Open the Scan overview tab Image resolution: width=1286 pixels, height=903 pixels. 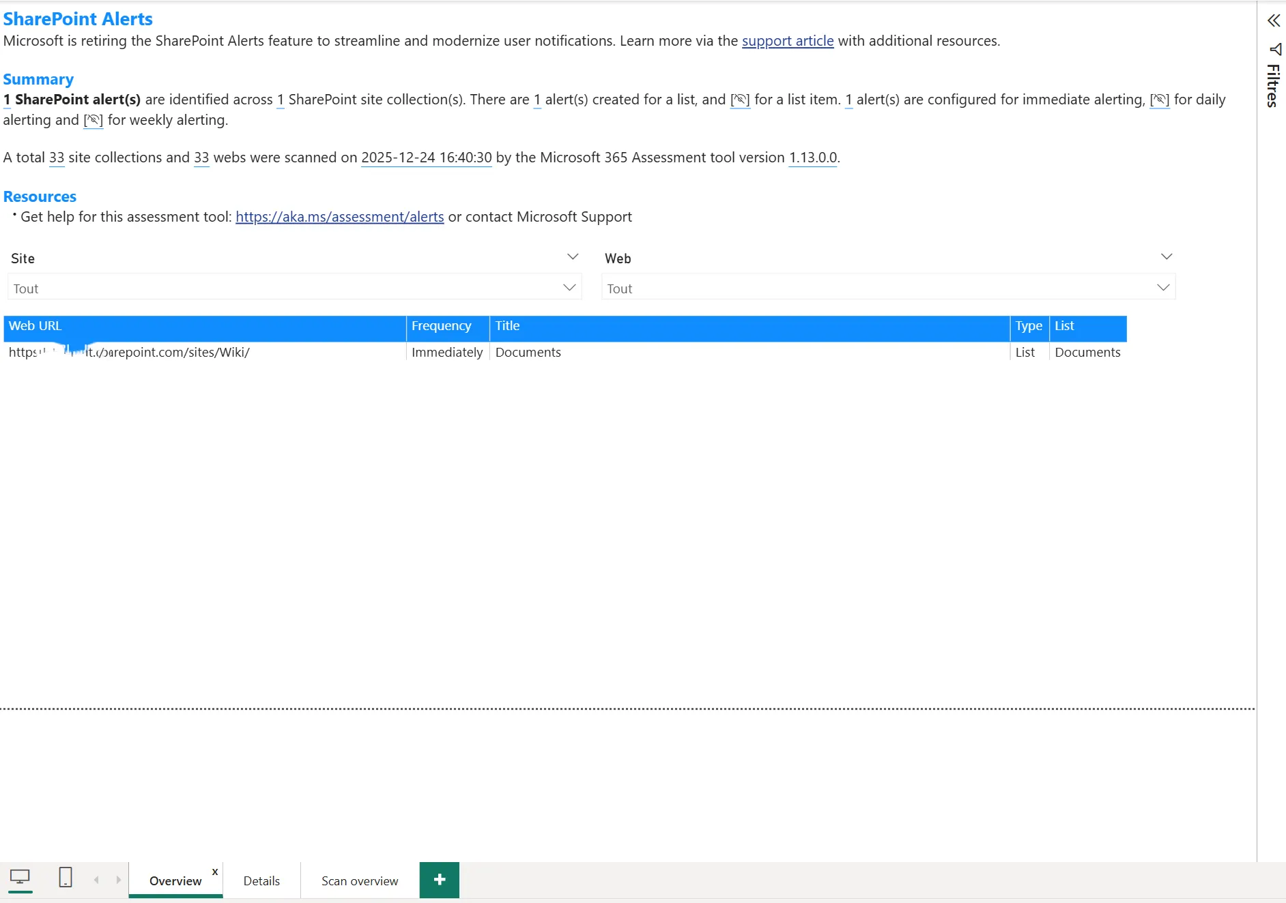point(360,880)
